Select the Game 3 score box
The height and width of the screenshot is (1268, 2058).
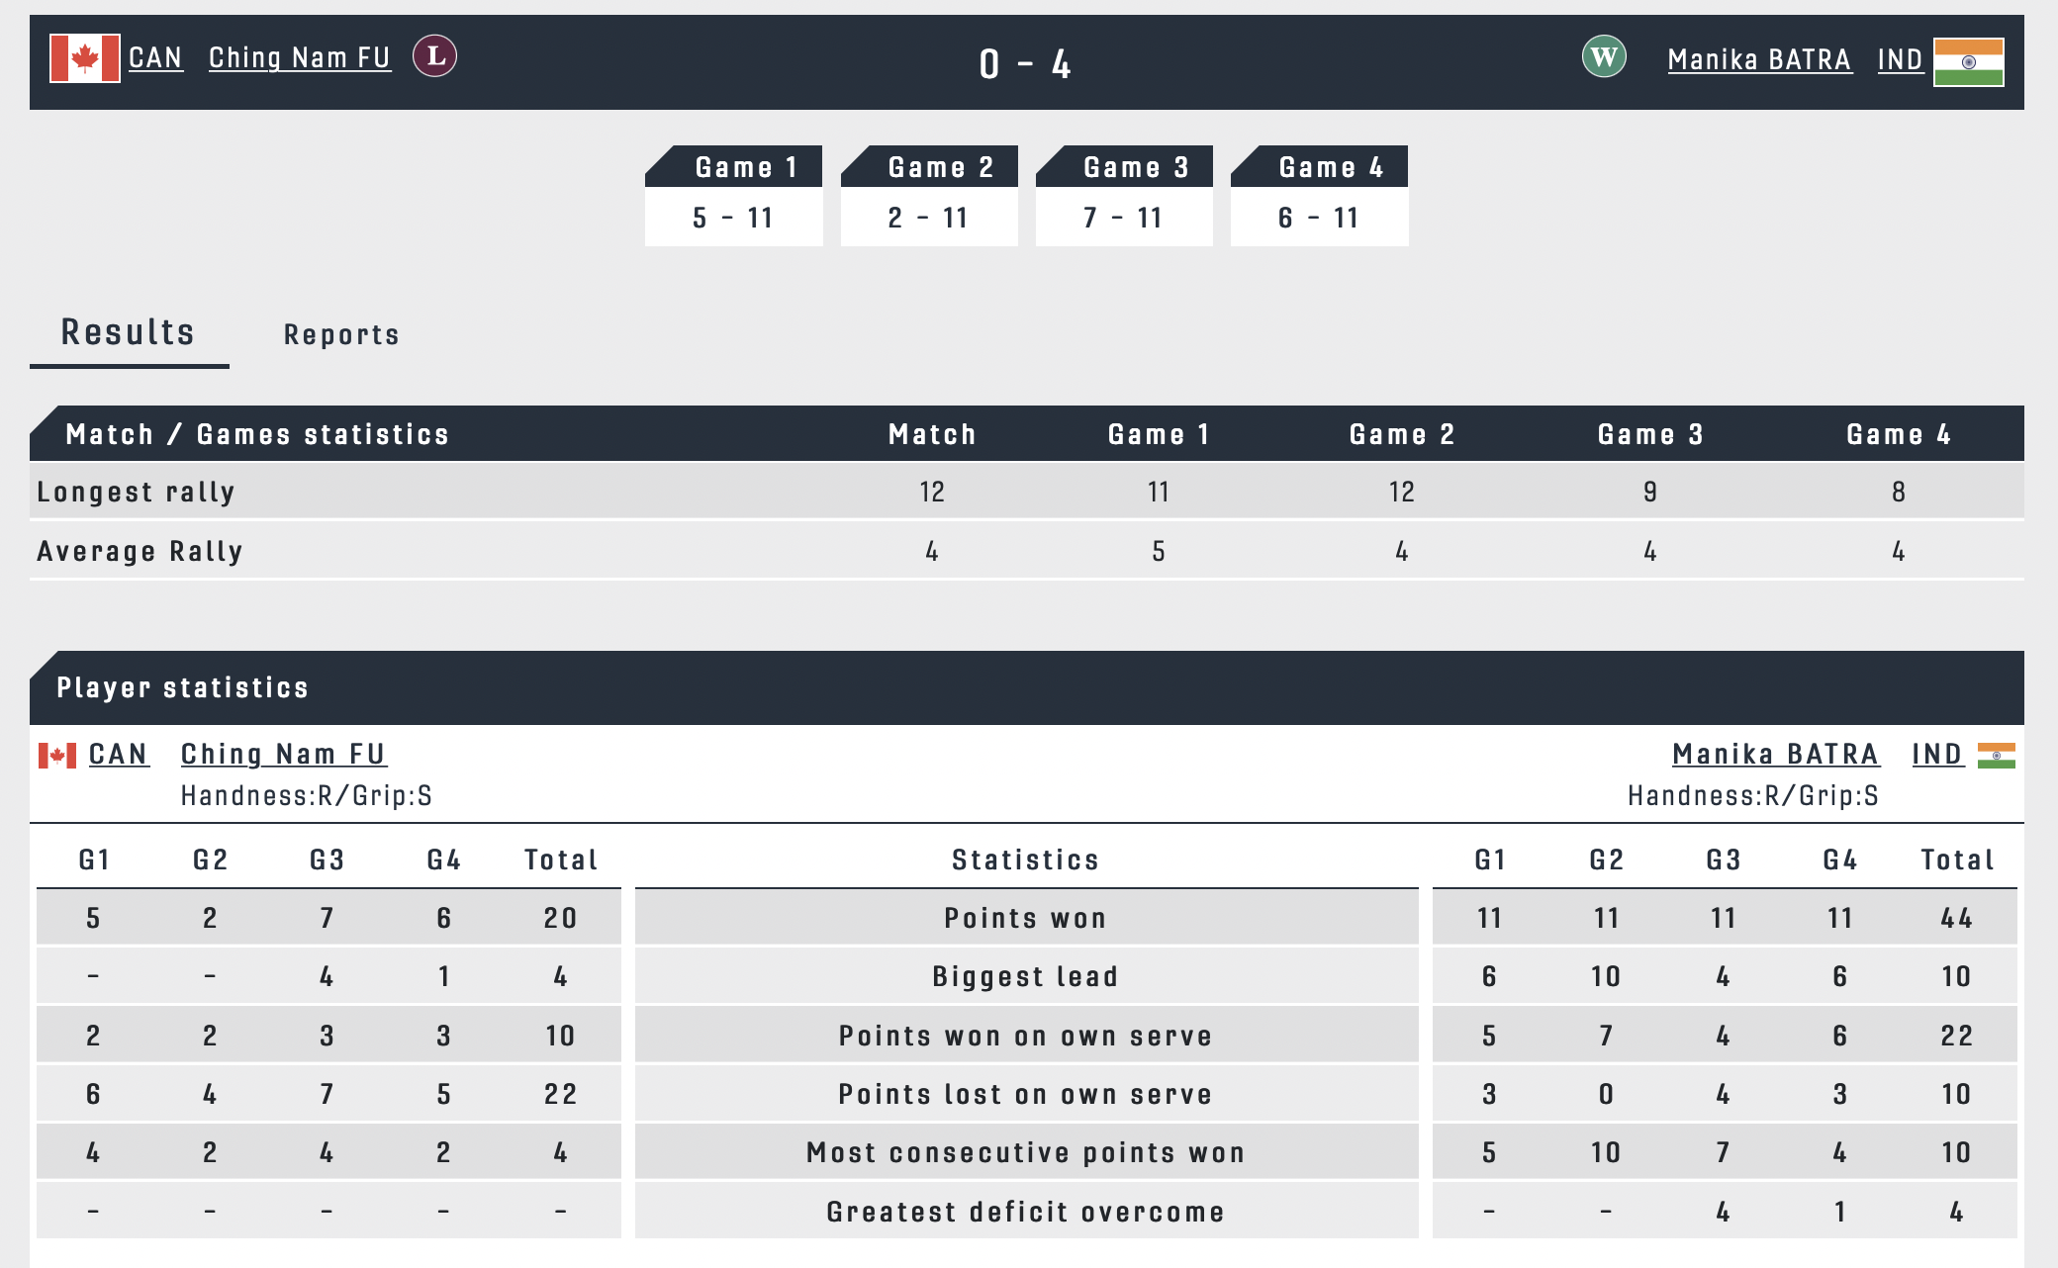pyautogui.click(x=1124, y=197)
